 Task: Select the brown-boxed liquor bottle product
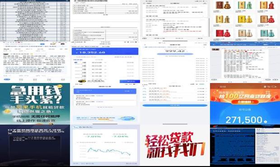coord(223,5)
